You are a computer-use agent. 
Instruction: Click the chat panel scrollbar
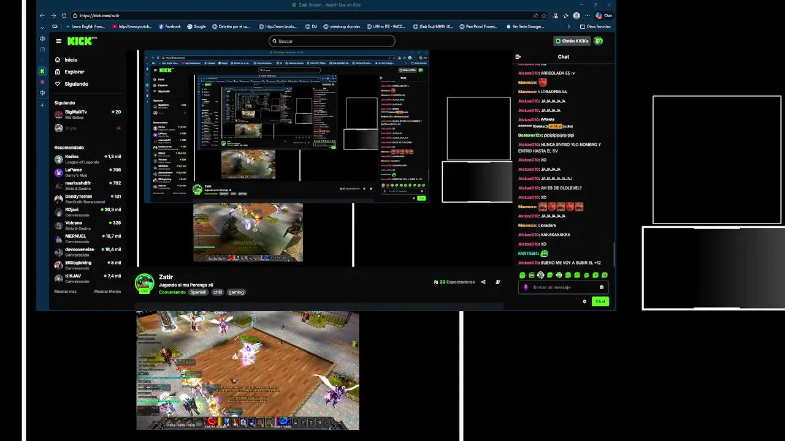(614, 253)
